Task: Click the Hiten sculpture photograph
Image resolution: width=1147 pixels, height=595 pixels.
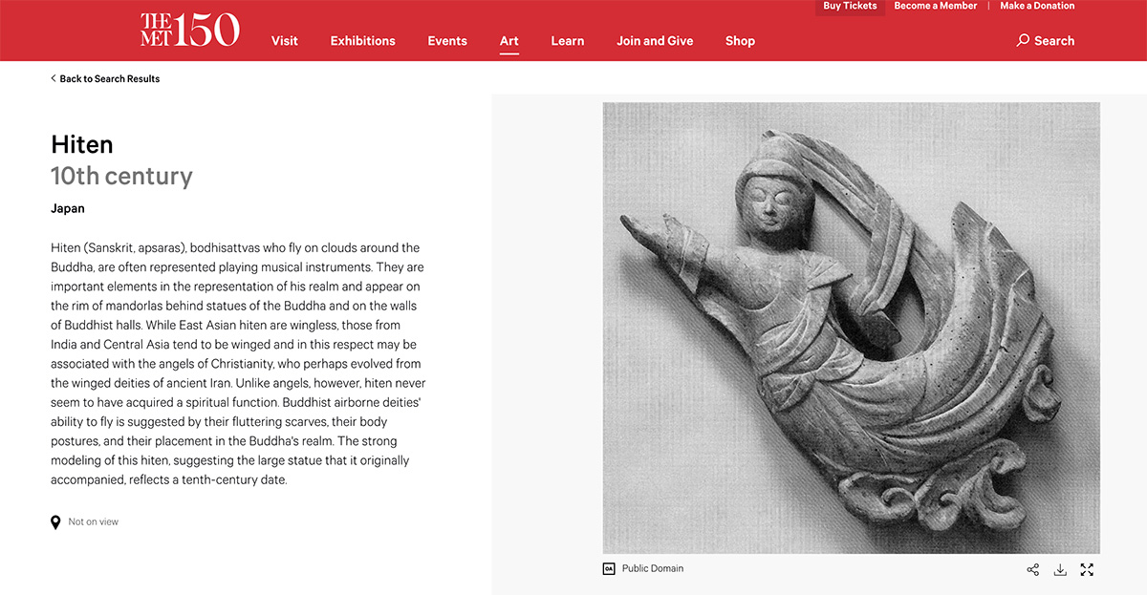Action: click(x=851, y=328)
